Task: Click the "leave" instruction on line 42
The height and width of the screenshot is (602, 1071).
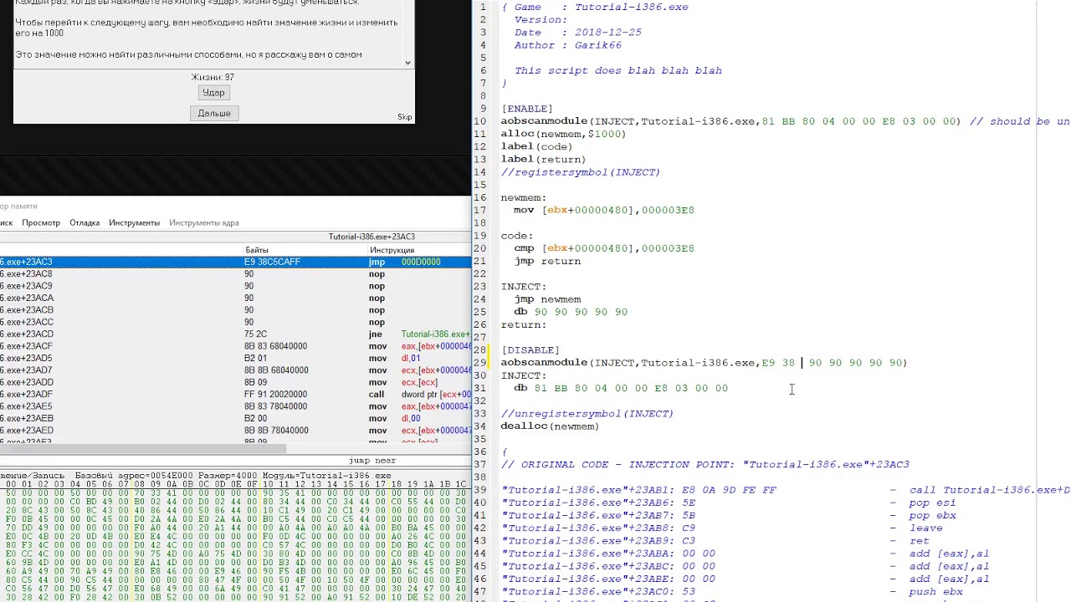Action: pyautogui.click(x=926, y=528)
